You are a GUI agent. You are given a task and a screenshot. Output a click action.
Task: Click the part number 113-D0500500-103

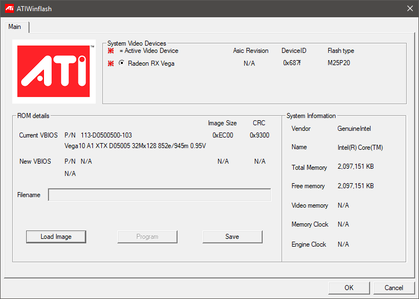click(x=106, y=135)
